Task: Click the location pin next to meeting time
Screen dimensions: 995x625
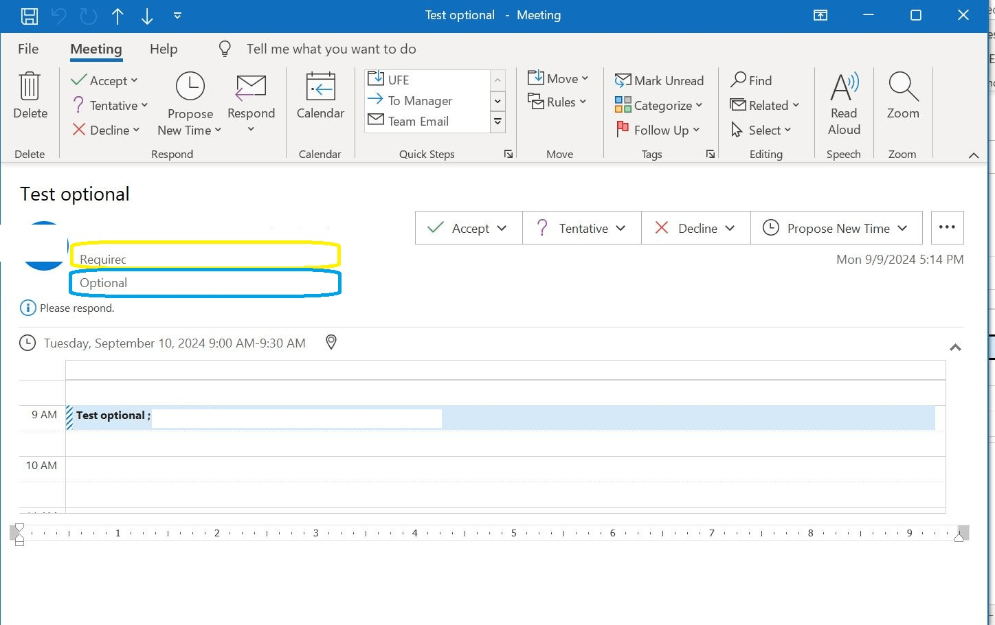Action: point(331,342)
